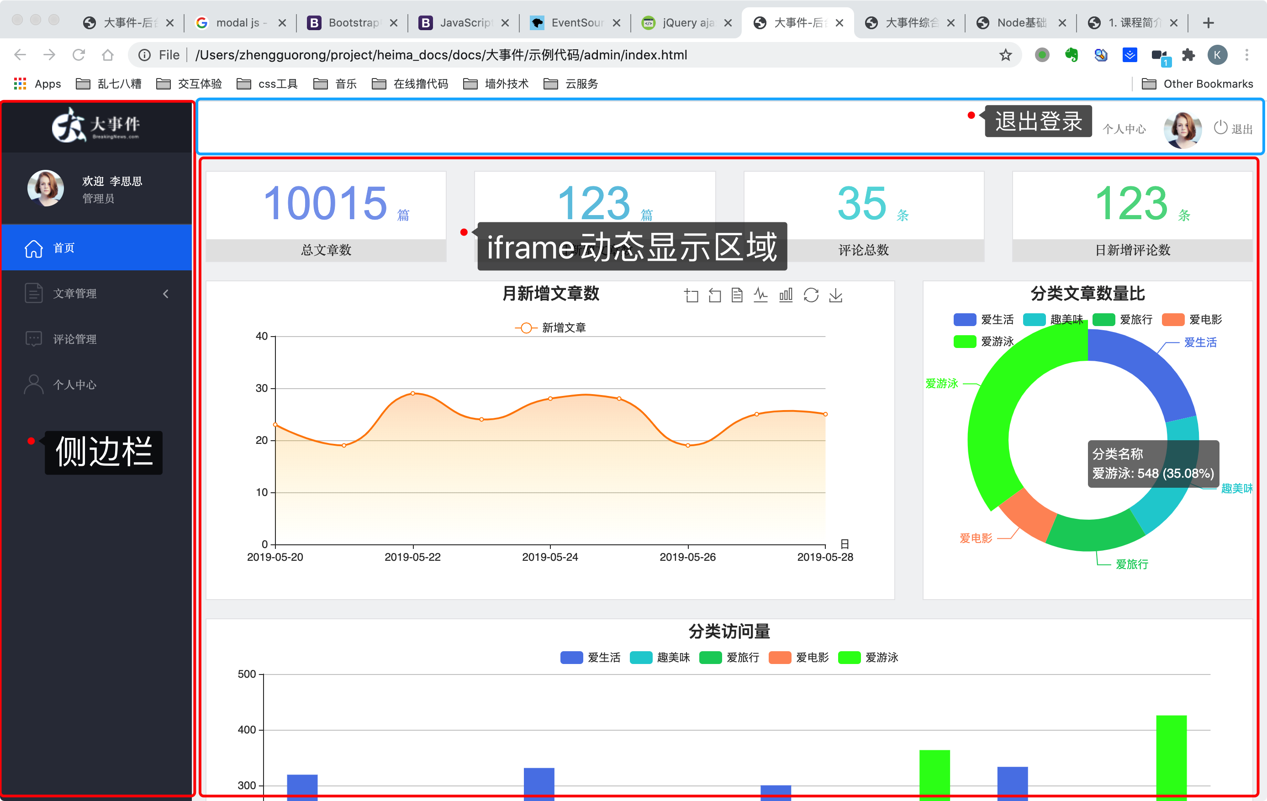Screen dimensions: 1267x801
Task: Toggle 爱旅行 in pie chart legend
Action: pos(1122,319)
